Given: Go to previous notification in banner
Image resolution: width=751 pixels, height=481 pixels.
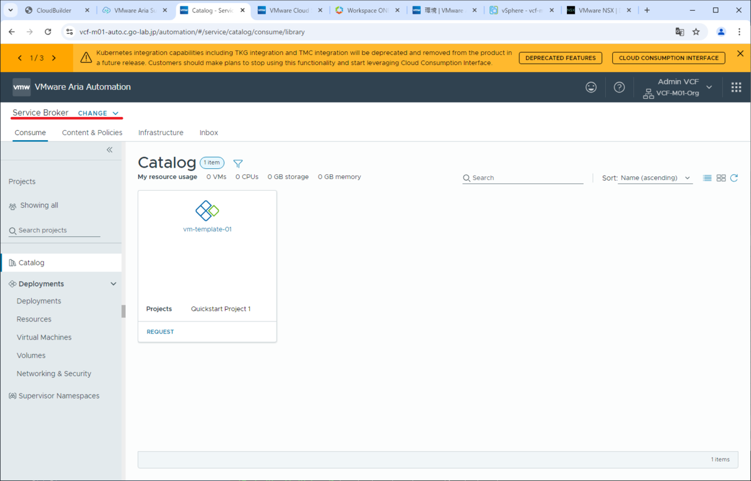Looking at the screenshot, I should (x=20, y=58).
